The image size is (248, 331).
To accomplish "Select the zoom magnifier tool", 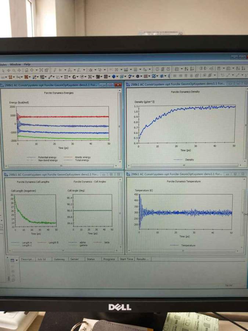I will (14, 70).
